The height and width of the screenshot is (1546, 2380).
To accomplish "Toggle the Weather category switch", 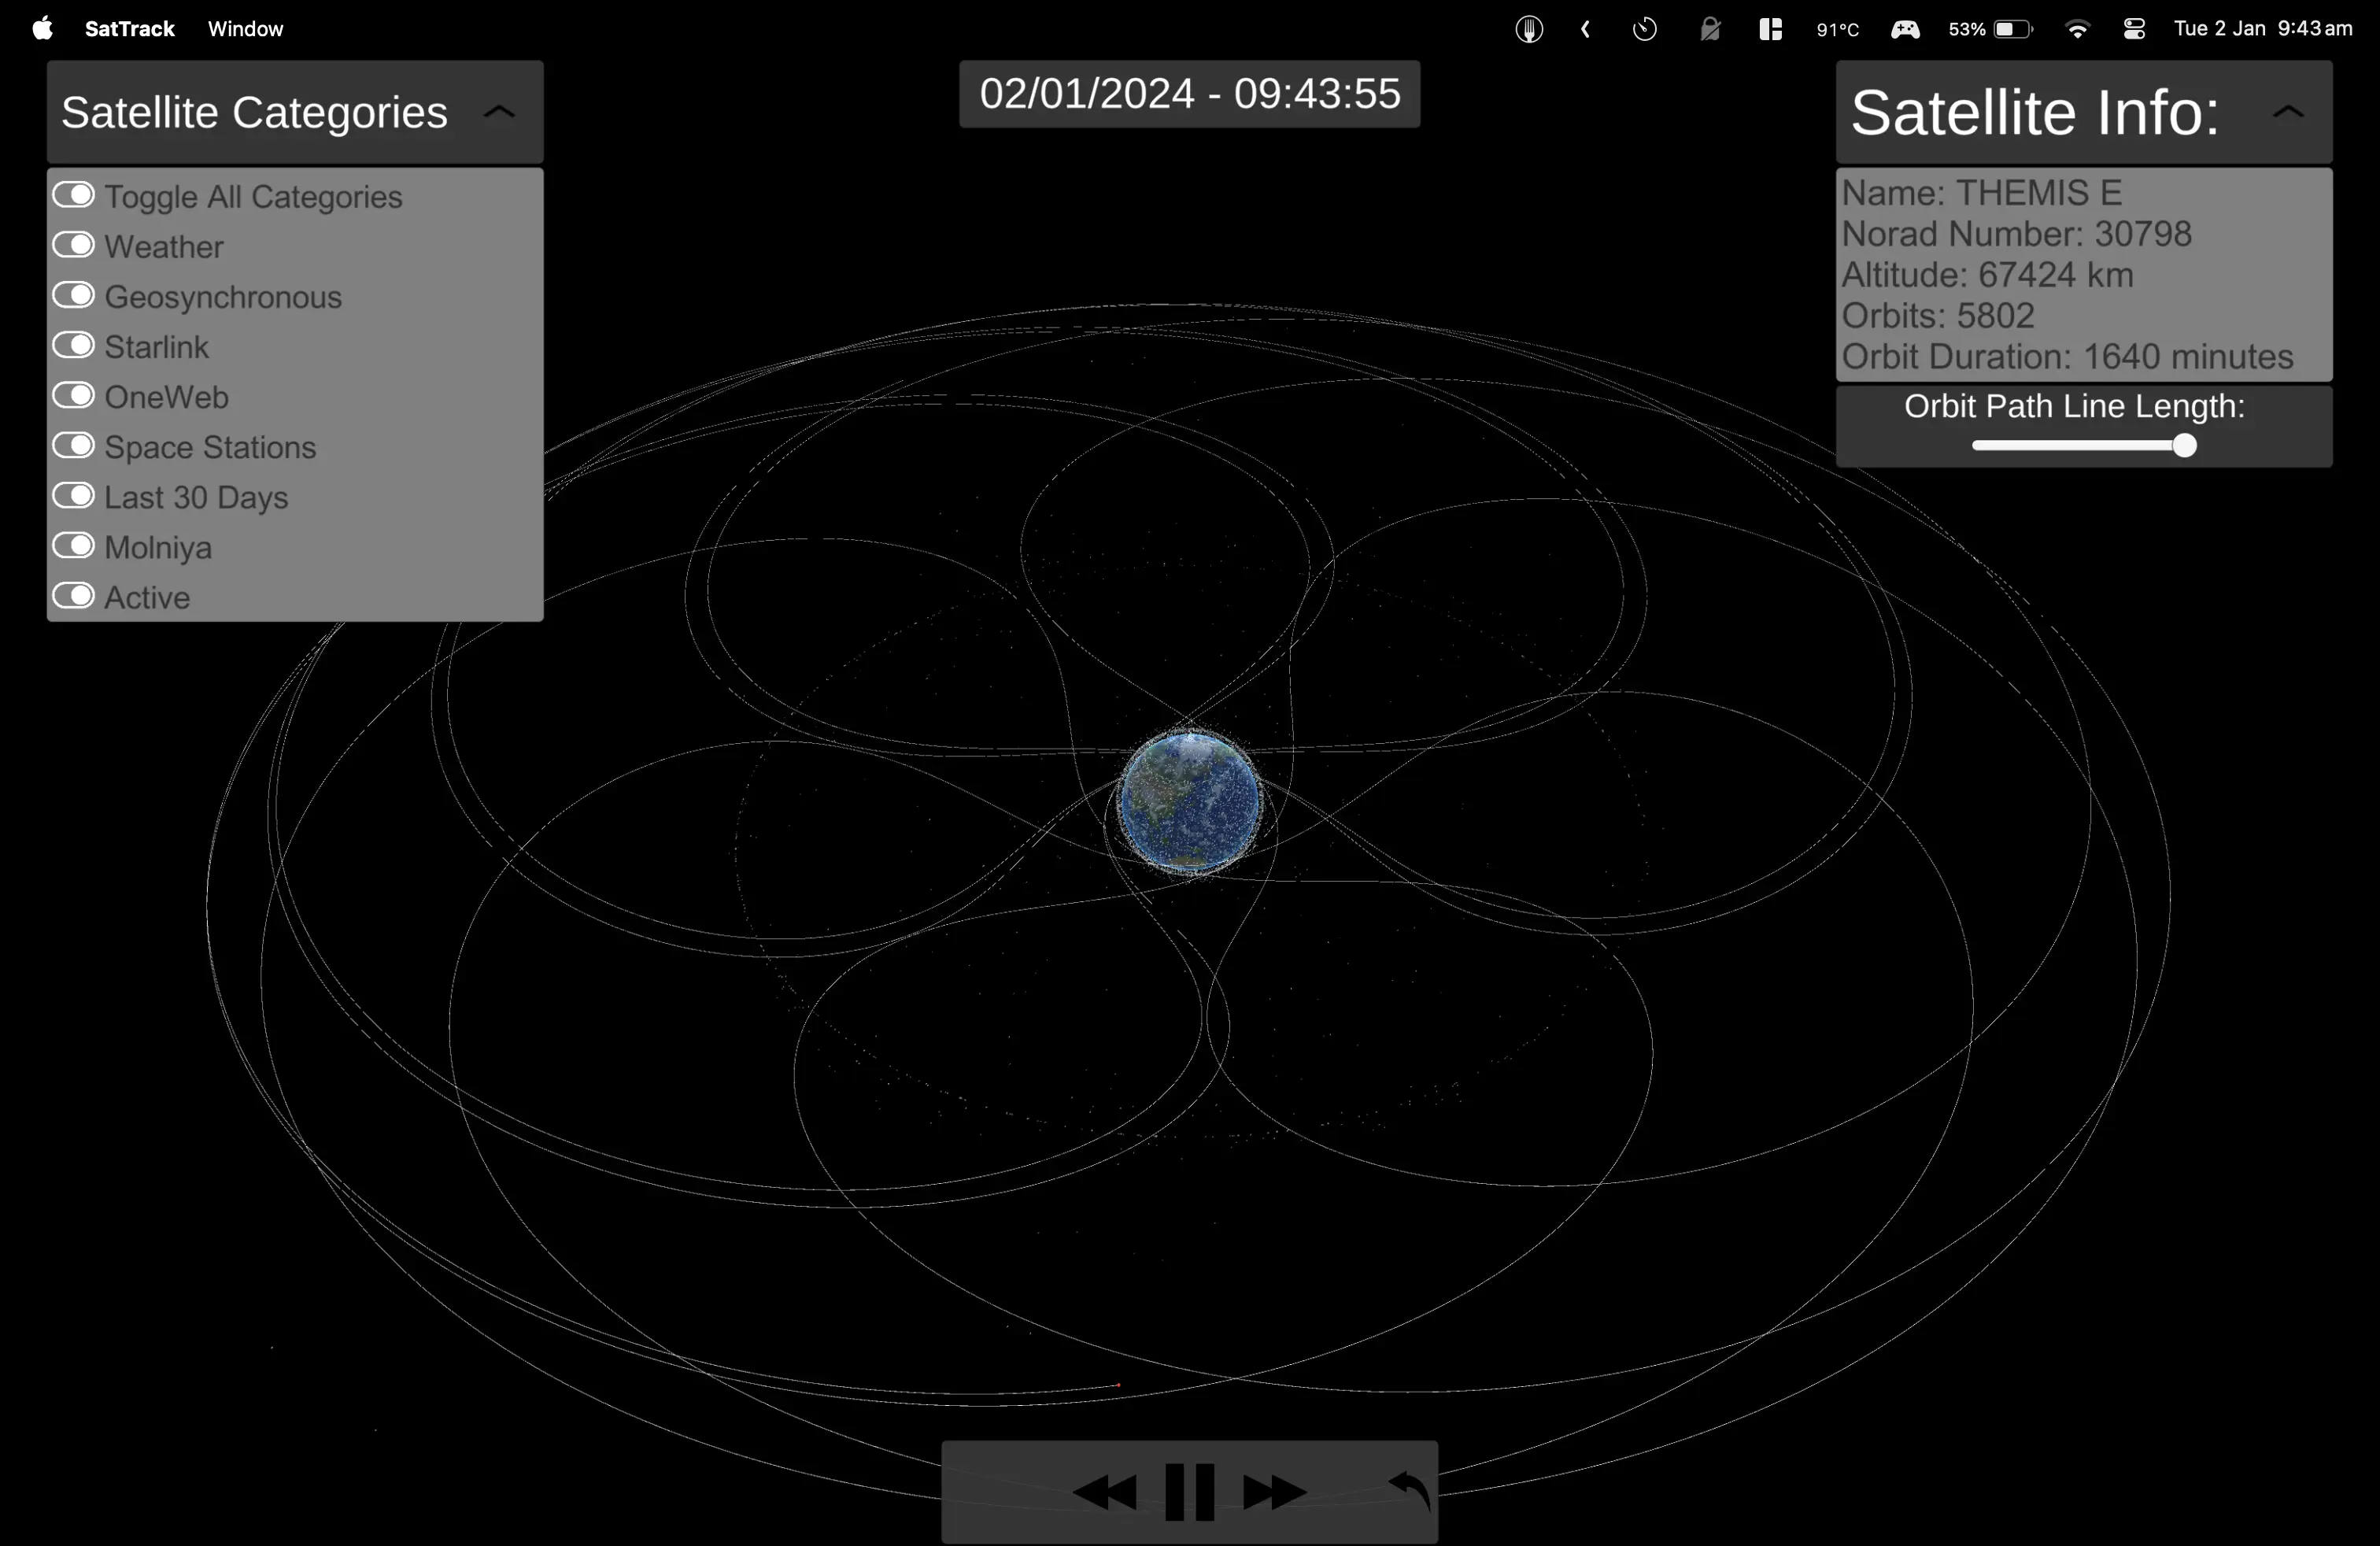I will point(74,245).
